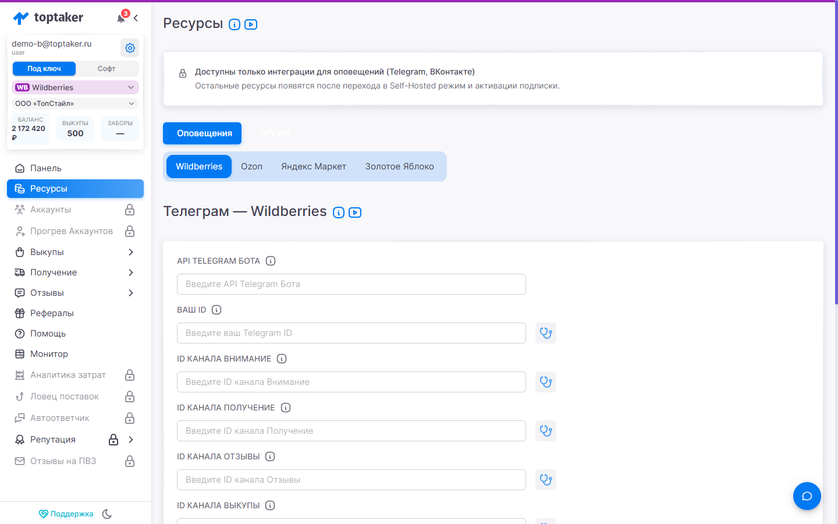Open the ООО «ТопСтайл» company dropdown

[x=75, y=104]
